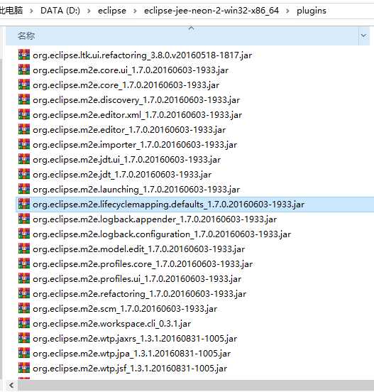Click archive icon of m2e.launching jar
This screenshot has width=374, height=392.
[x=24, y=189]
